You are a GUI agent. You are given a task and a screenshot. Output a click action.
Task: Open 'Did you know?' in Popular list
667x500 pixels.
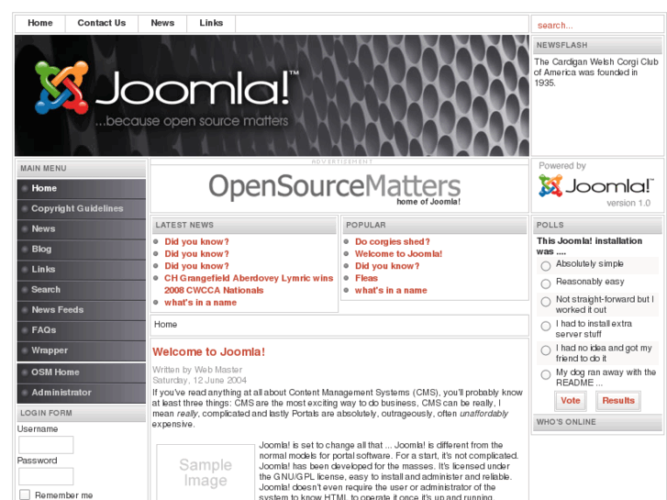point(387,266)
